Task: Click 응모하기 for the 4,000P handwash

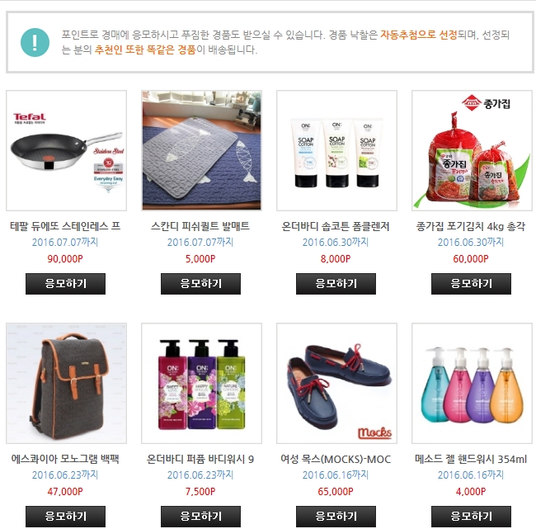Action: (x=471, y=517)
